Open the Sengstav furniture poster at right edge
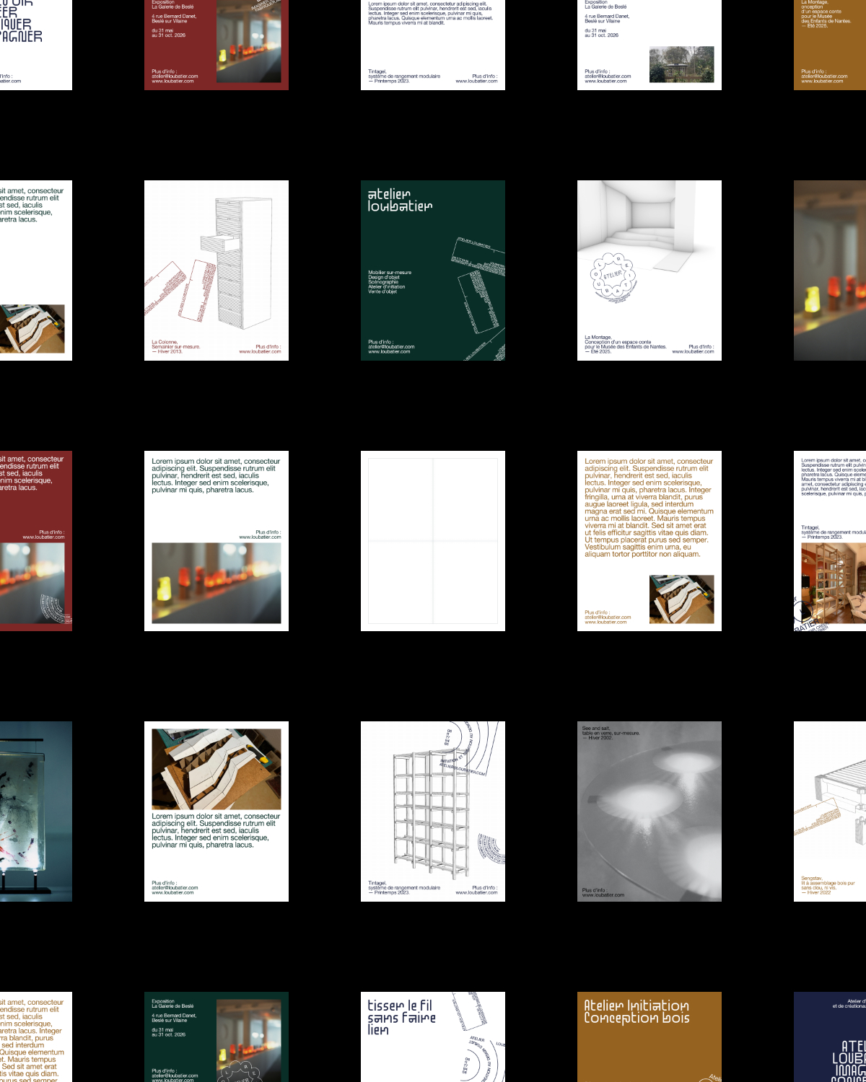This screenshot has width=866, height=1082. [830, 811]
